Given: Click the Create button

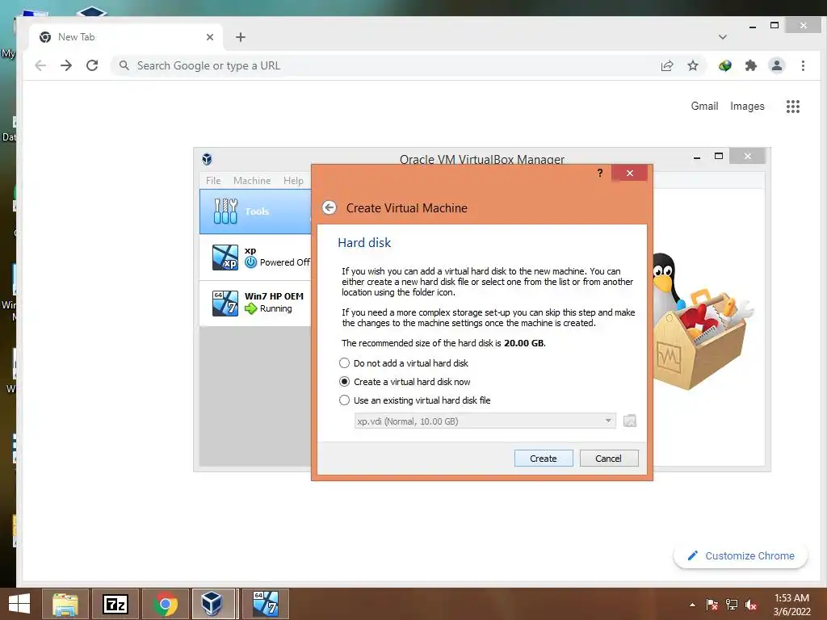Looking at the screenshot, I should point(544,459).
